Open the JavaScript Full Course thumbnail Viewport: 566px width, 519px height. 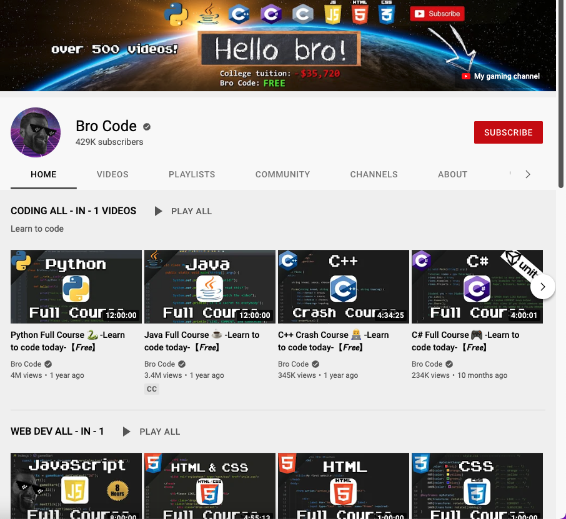(76, 486)
